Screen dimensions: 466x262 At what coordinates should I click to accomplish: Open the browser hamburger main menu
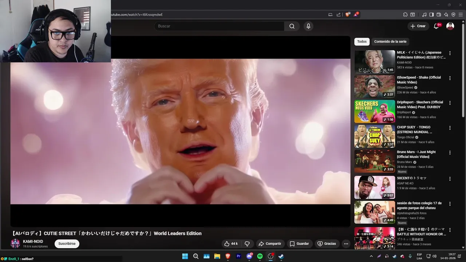pyautogui.click(x=461, y=15)
